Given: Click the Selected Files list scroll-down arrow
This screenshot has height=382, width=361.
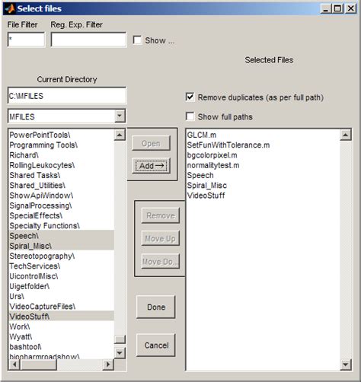Looking at the screenshot, I should [x=346, y=364].
